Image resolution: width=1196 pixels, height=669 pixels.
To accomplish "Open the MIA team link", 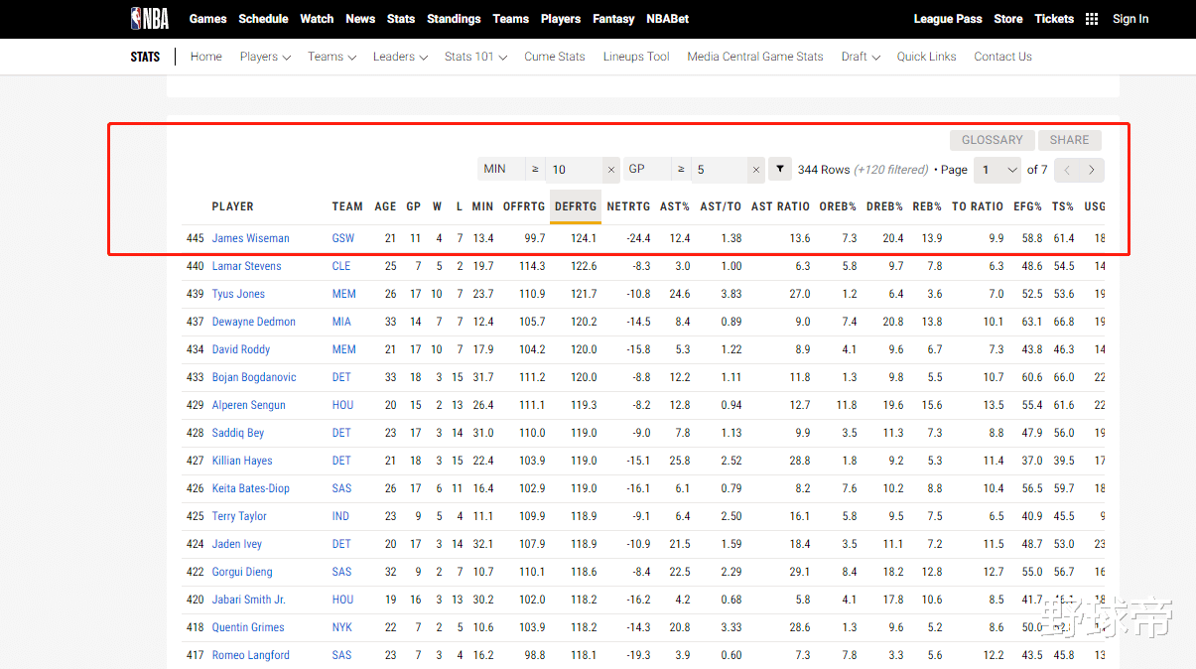I will (x=341, y=322).
